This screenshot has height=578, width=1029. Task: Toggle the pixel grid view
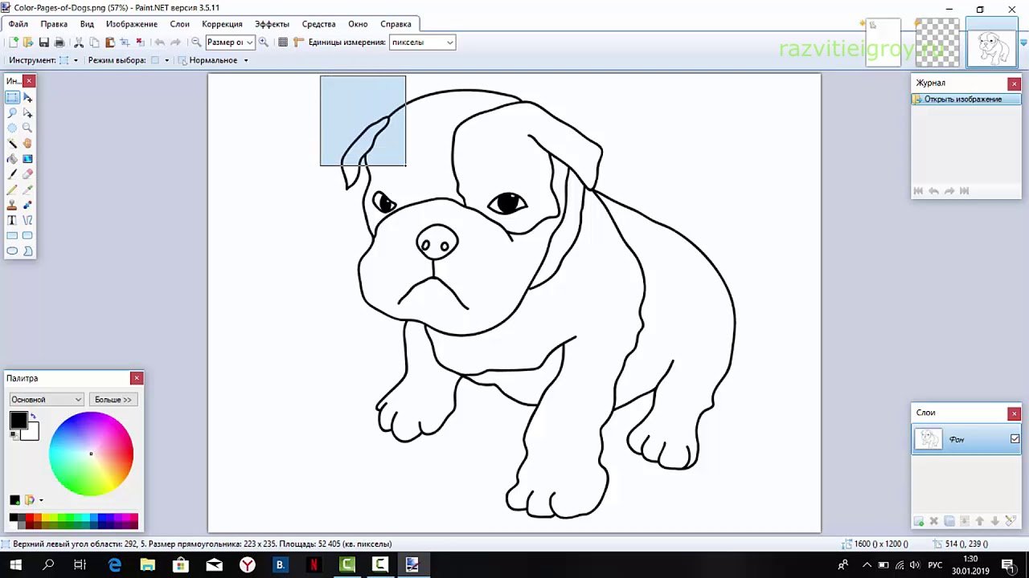pos(283,43)
